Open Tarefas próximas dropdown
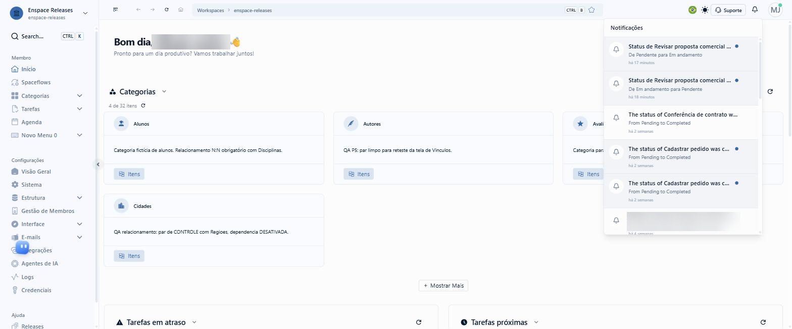This screenshot has width=792, height=329. (536, 322)
